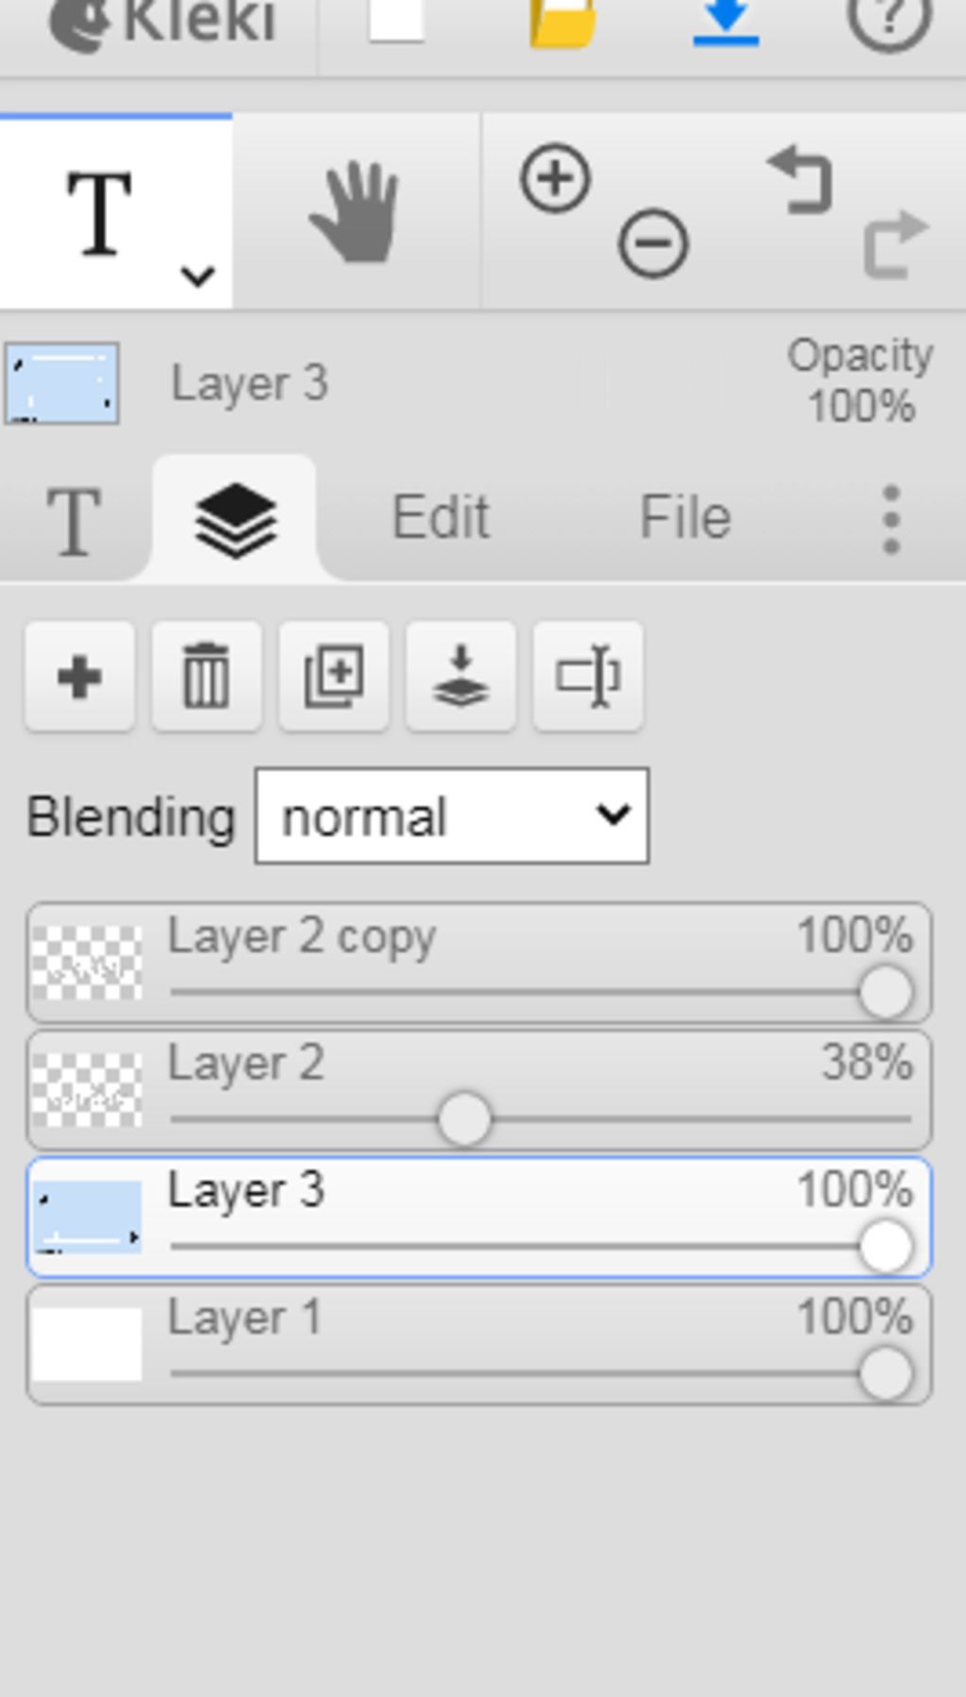This screenshot has height=1697, width=966.
Task: Click the zoom in icon
Action: point(556,177)
